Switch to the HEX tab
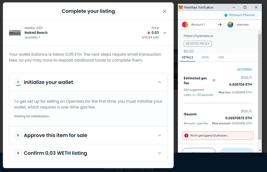 pos(221,57)
